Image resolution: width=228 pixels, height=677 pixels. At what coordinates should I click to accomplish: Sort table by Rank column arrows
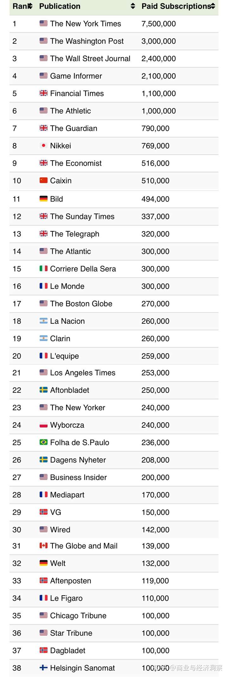tap(31, 6)
